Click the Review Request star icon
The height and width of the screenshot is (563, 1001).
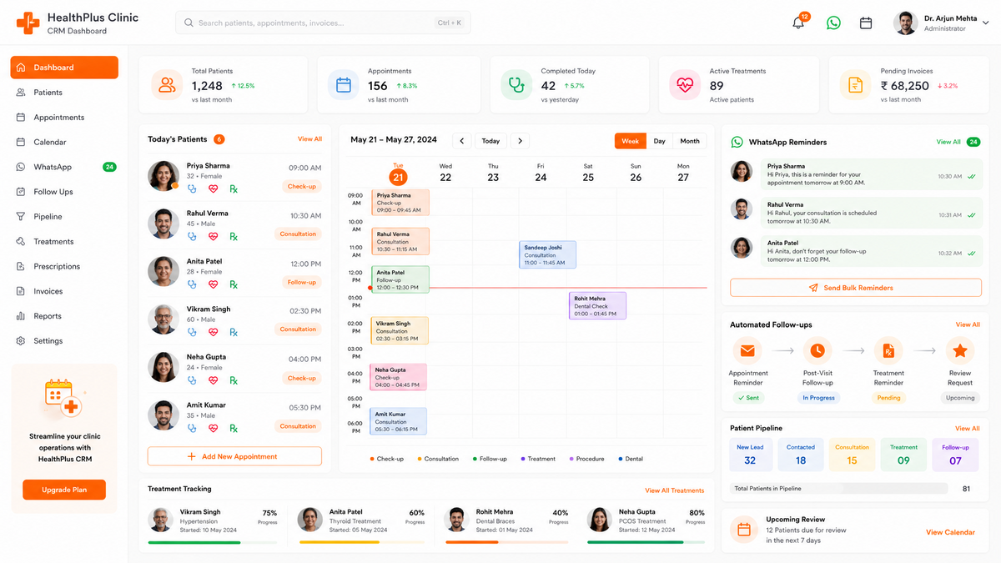pos(960,351)
